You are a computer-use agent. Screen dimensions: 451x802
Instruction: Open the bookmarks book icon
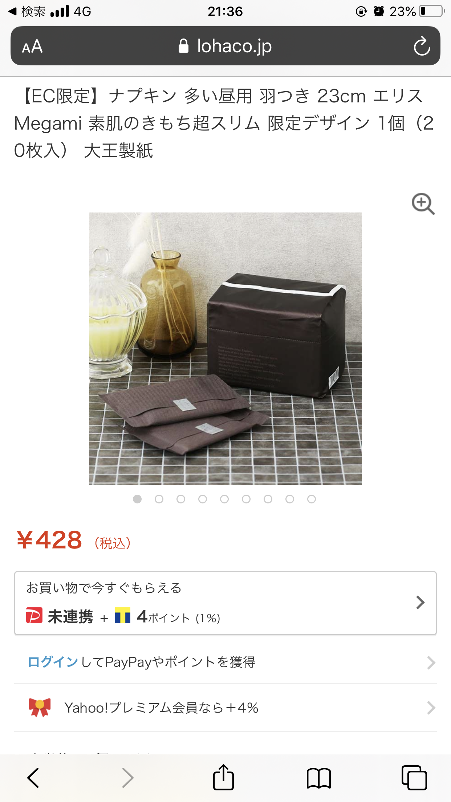click(318, 778)
